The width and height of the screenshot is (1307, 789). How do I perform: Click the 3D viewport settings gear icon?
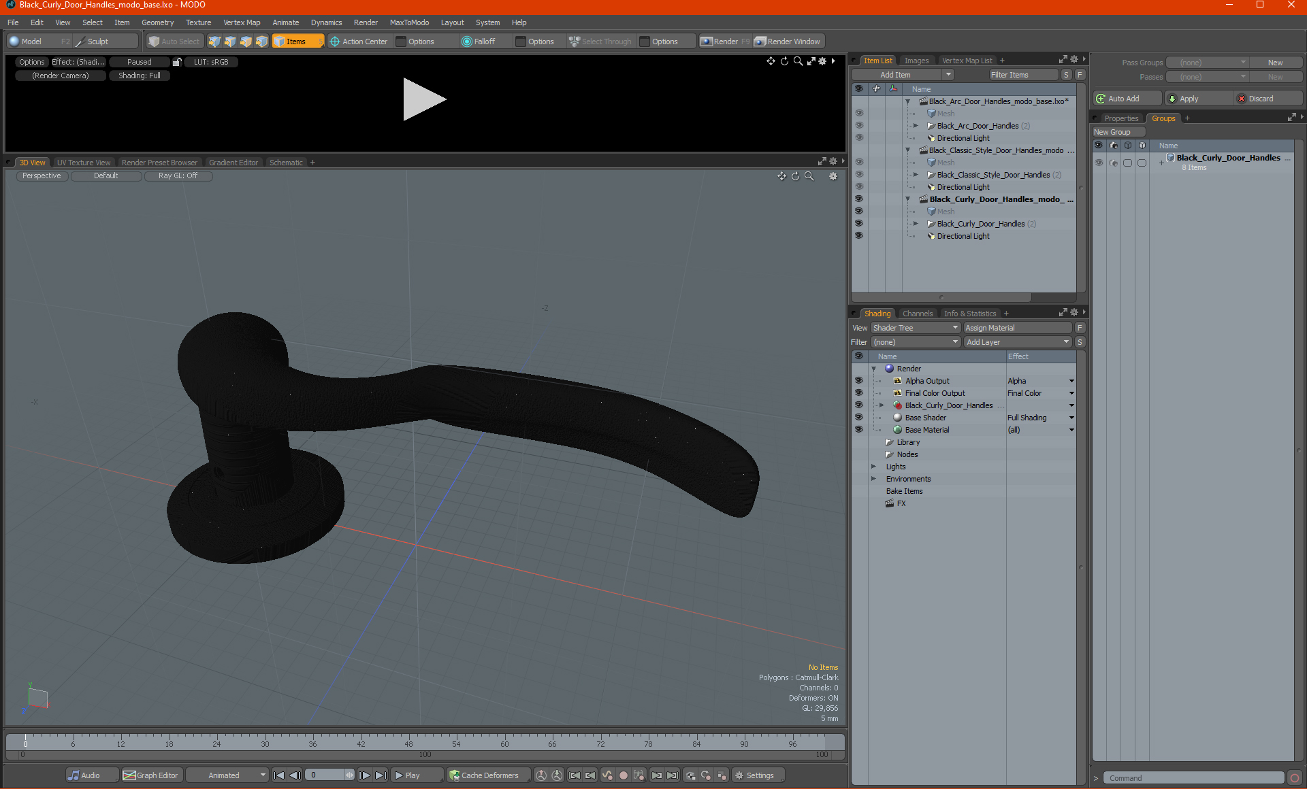tap(833, 176)
